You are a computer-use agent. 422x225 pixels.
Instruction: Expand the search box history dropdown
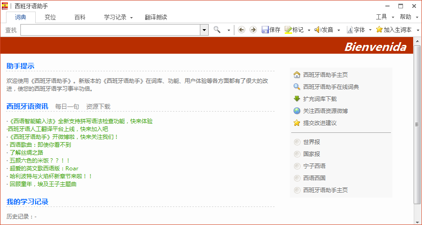pyautogui.click(x=204, y=30)
